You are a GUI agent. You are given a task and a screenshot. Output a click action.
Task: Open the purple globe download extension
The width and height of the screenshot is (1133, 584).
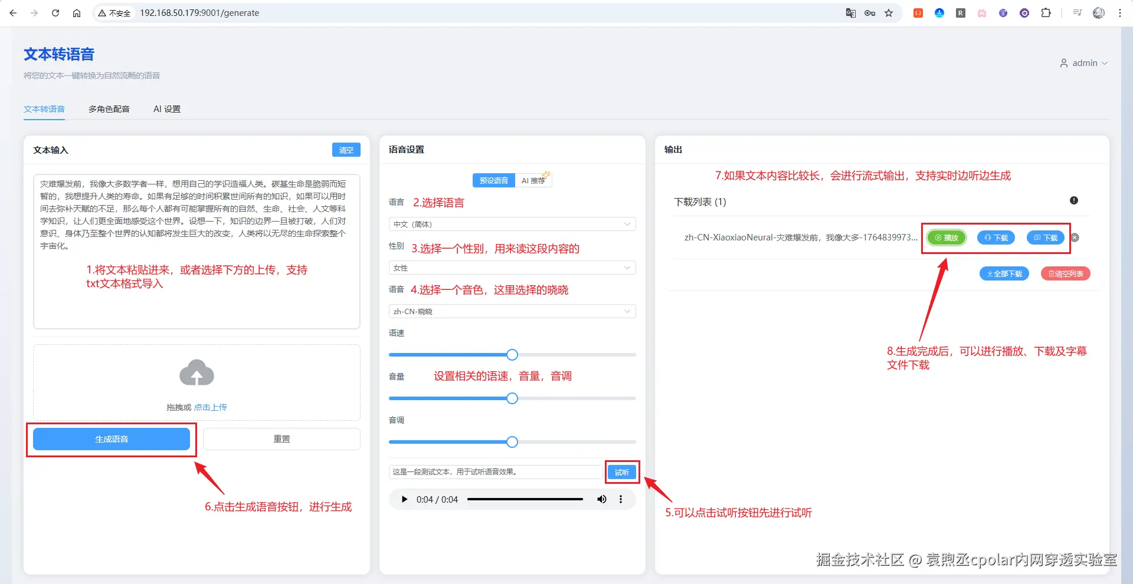click(1003, 13)
